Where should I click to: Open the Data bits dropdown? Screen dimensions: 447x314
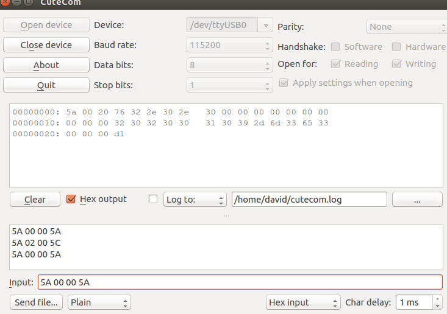[230, 65]
